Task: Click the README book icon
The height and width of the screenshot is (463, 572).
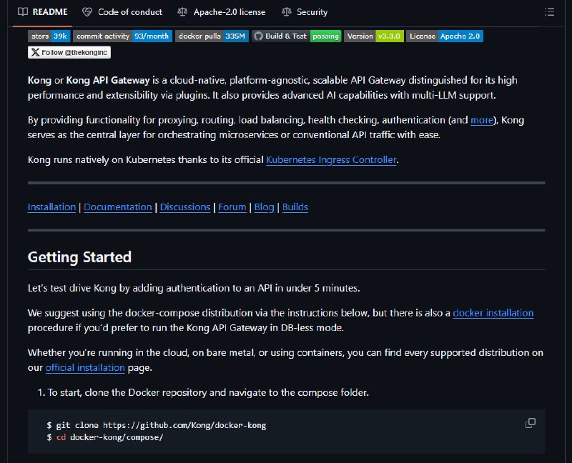Action: click(x=23, y=12)
